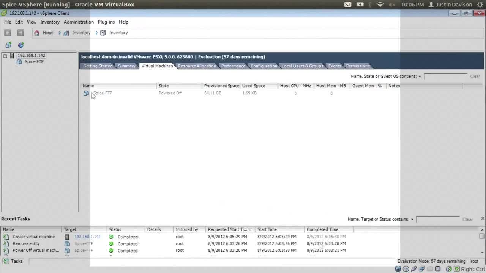This screenshot has width=486, height=273.
Task: Switch to the Events tab
Action: tap(335, 66)
